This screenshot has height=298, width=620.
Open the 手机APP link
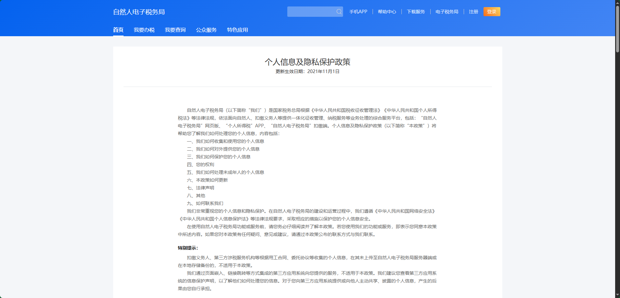click(358, 12)
